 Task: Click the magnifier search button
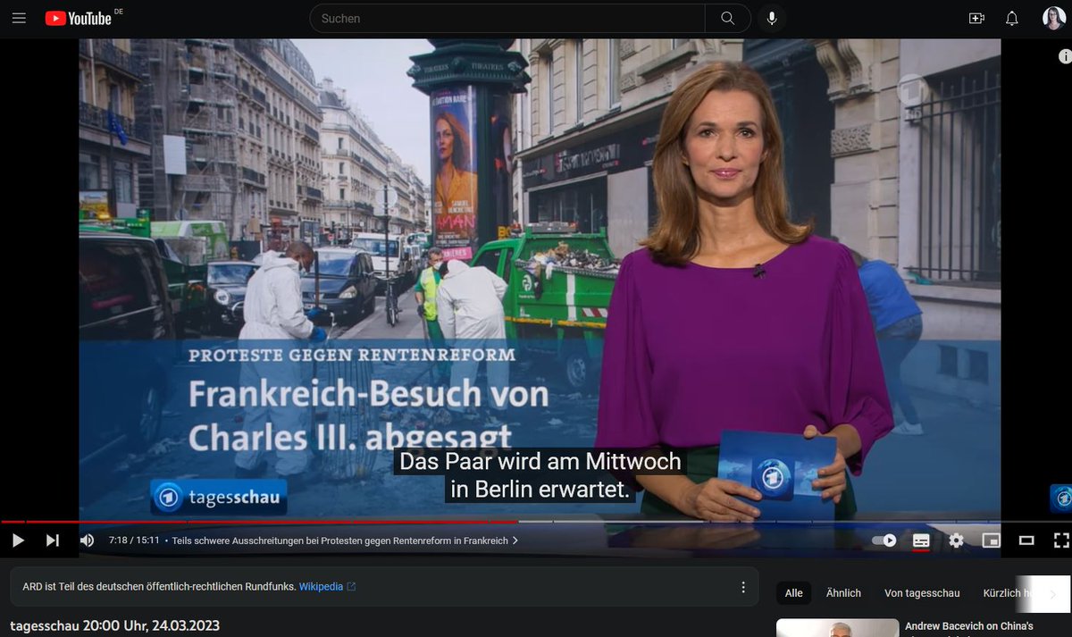728,18
